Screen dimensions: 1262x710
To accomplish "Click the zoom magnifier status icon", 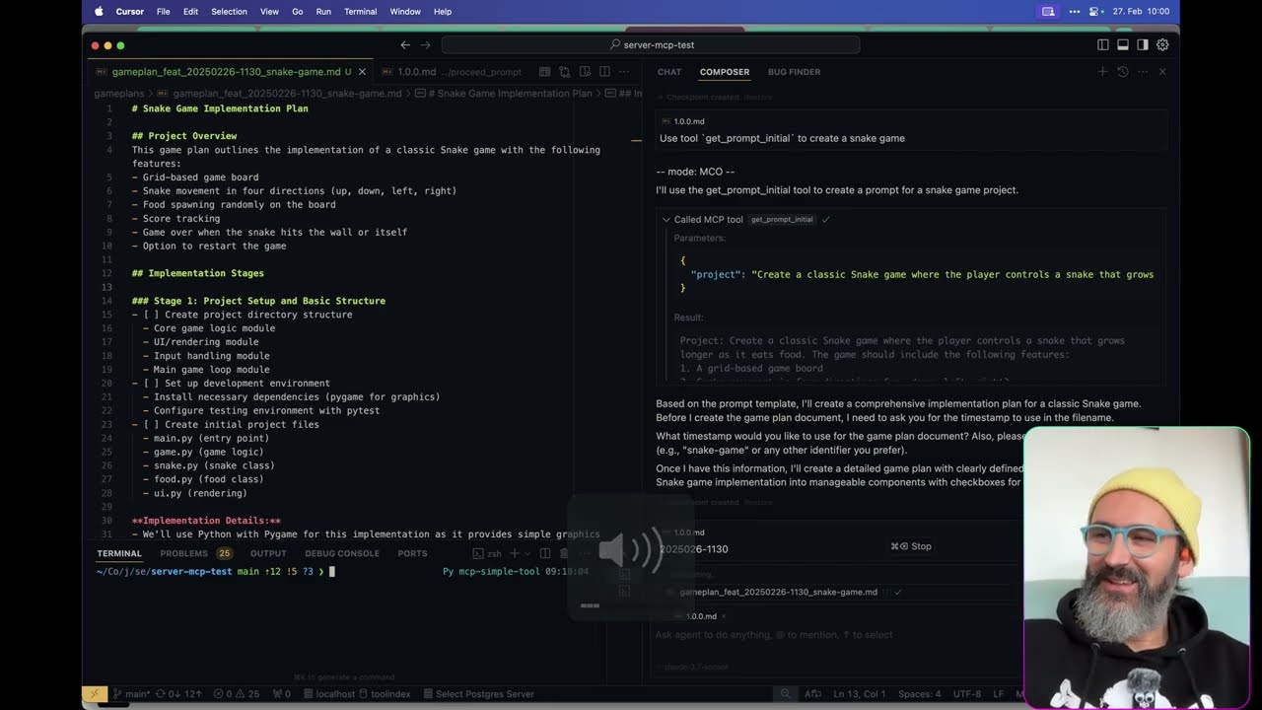I will (x=786, y=694).
